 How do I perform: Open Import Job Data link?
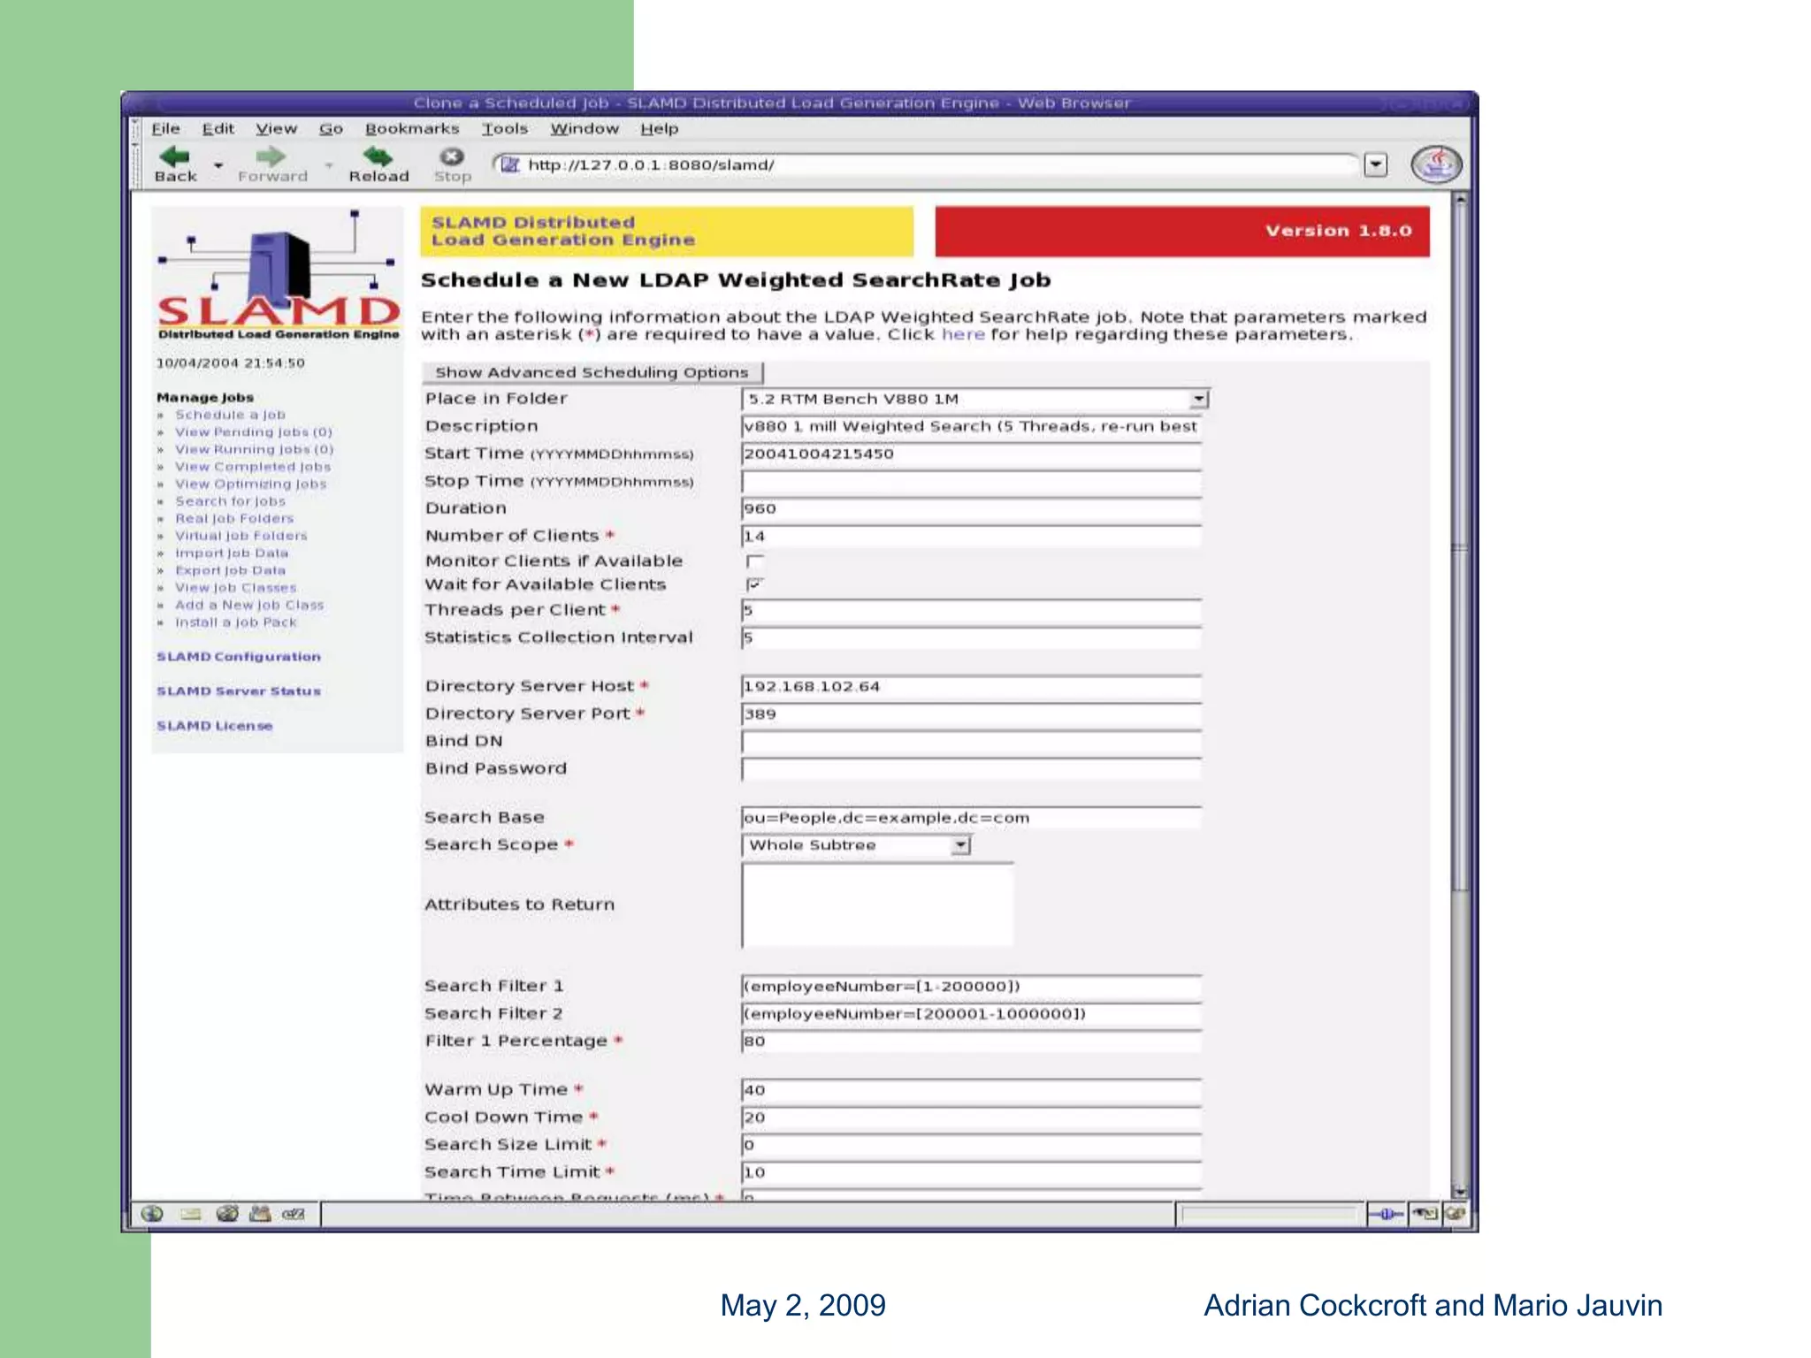232,553
